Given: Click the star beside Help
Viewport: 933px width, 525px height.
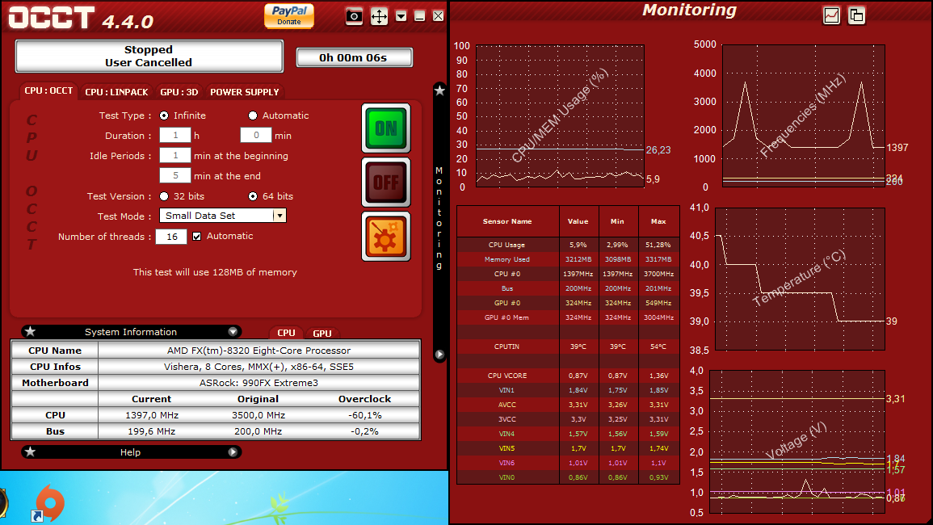Looking at the screenshot, I should click(x=31, y=451).
